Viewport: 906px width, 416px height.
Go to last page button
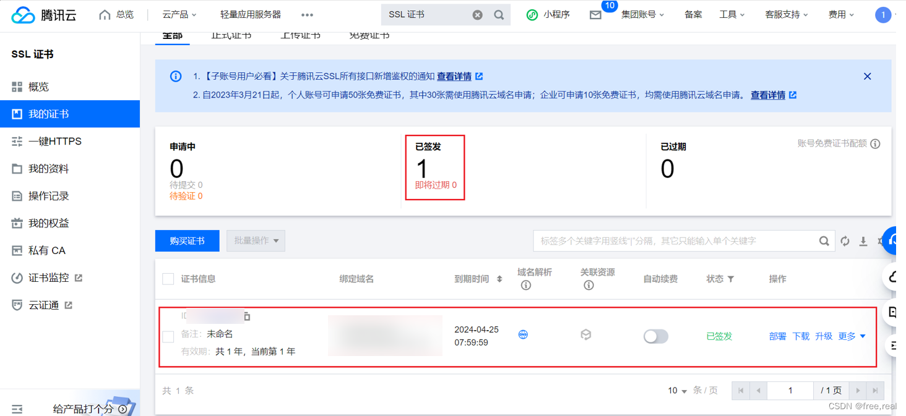click(875, 391)
